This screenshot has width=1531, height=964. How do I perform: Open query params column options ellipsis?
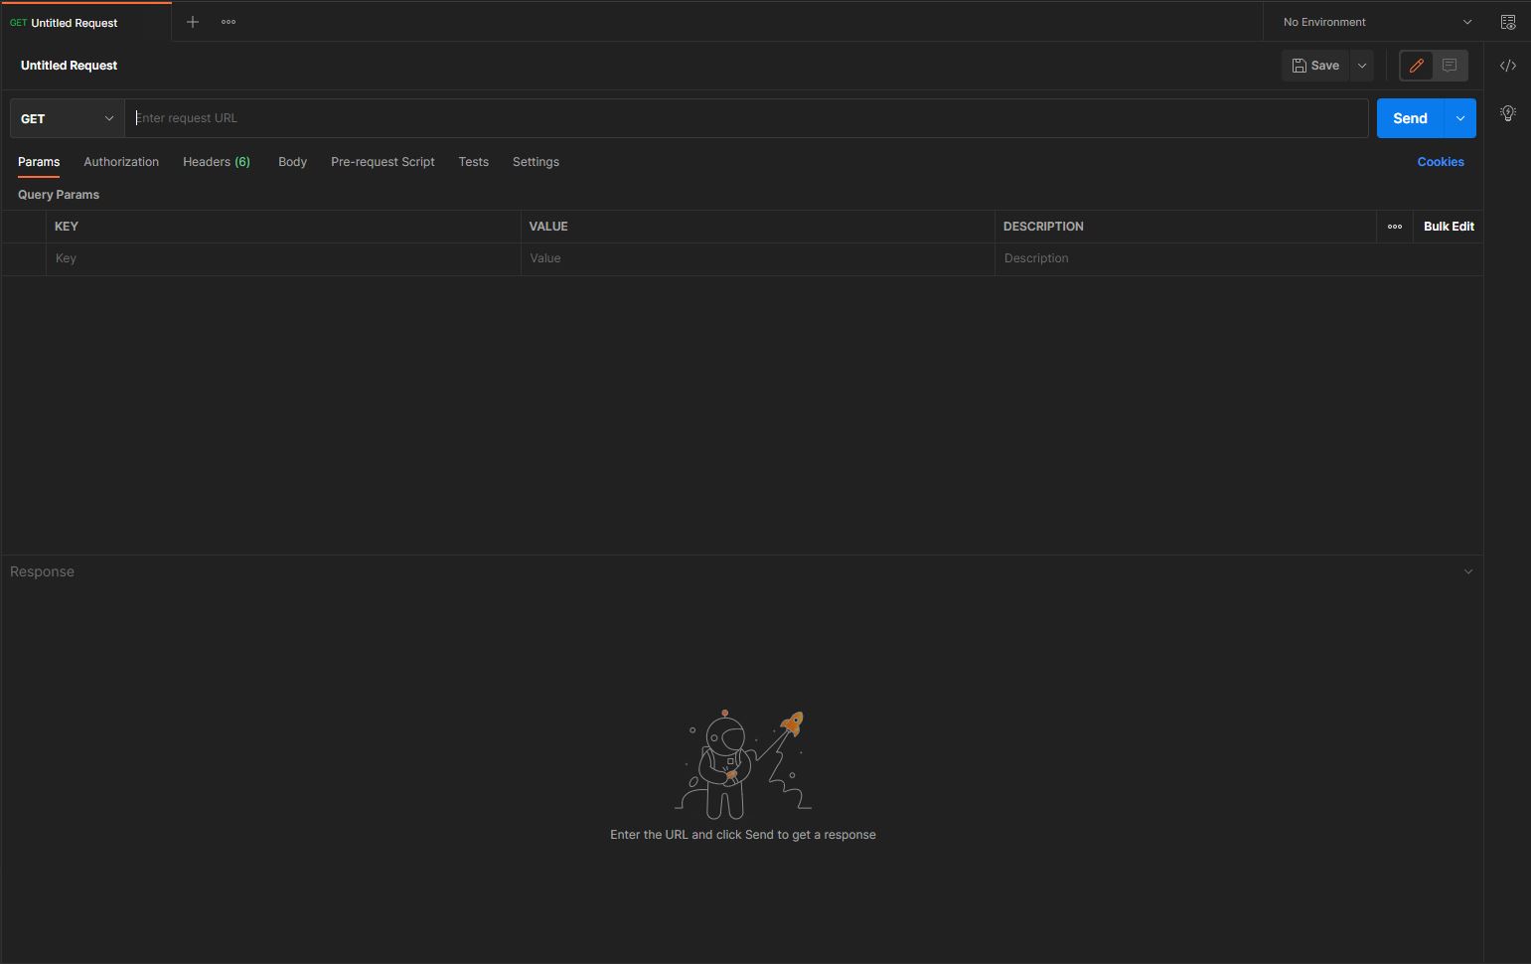(x=1395, y=227)
